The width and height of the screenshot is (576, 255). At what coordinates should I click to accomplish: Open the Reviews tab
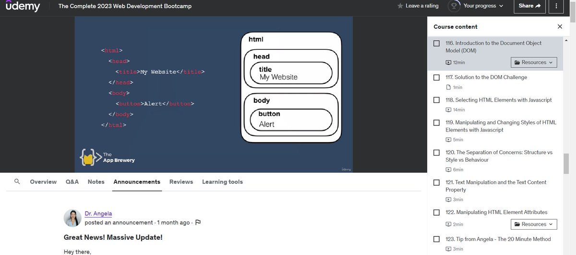(181, 182)
